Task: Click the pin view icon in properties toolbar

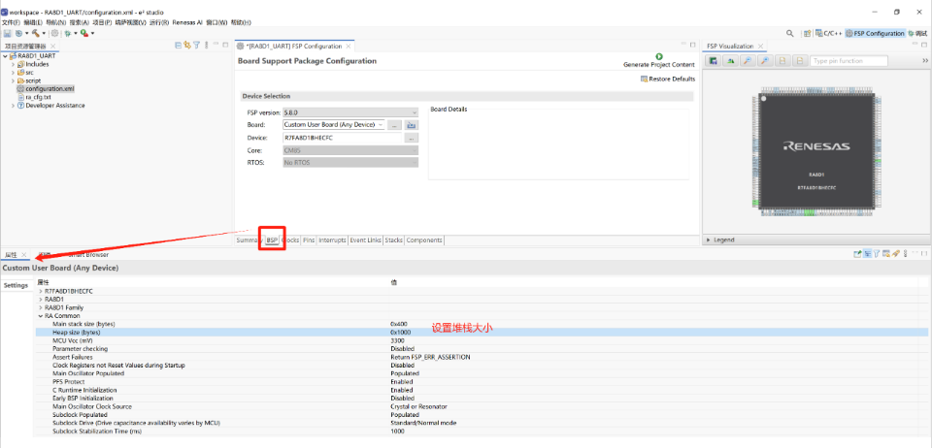Action: (857, 254)
